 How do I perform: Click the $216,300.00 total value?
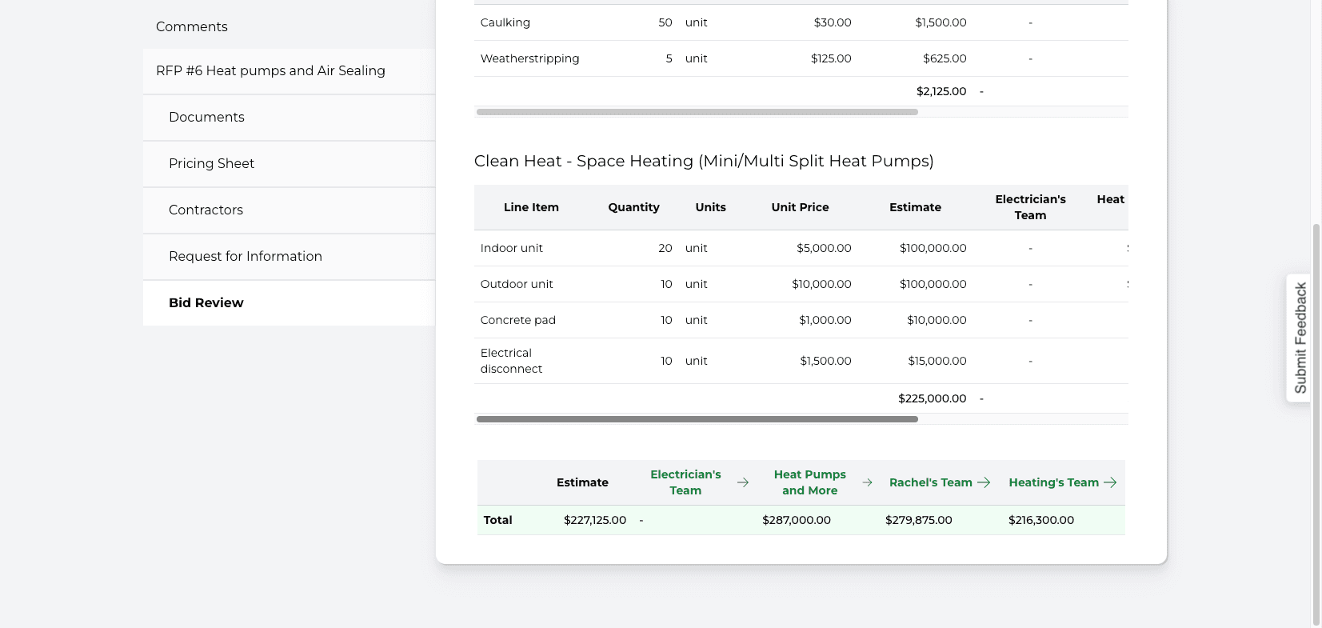(x=1040, y=520)
